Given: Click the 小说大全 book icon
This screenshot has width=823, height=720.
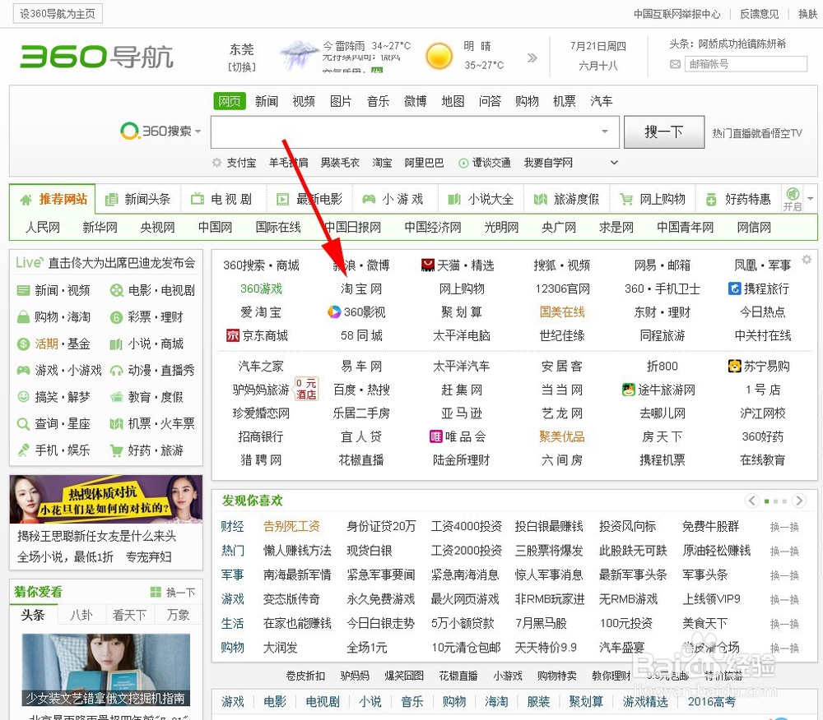Looking at the screenshot, I should (x=454, y=199).
